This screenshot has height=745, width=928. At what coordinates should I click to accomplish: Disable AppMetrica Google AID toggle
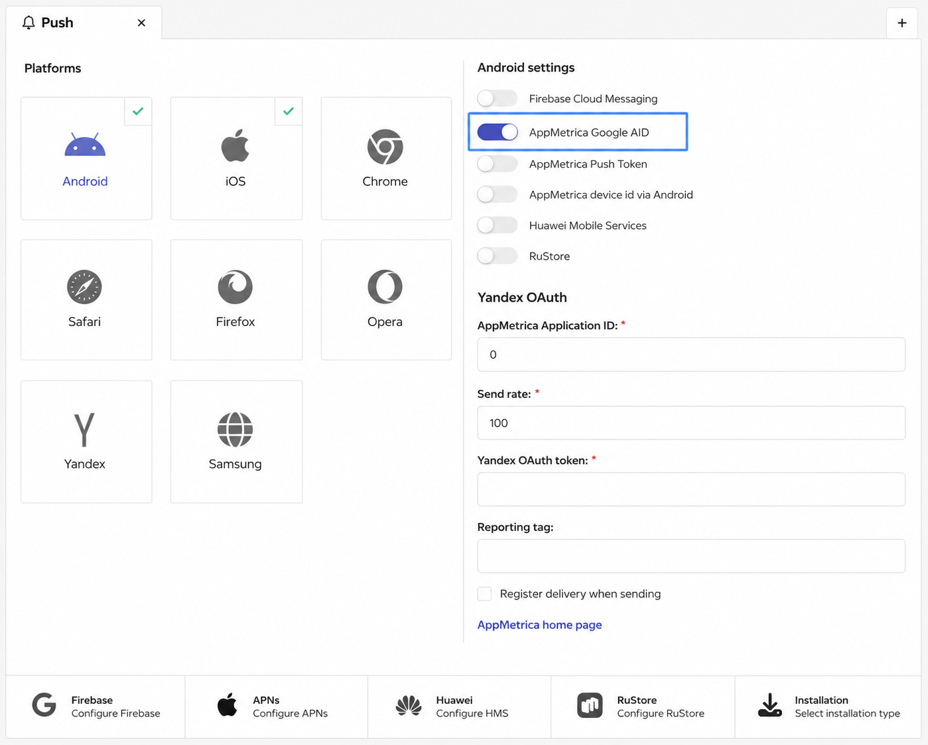point(497,132)
